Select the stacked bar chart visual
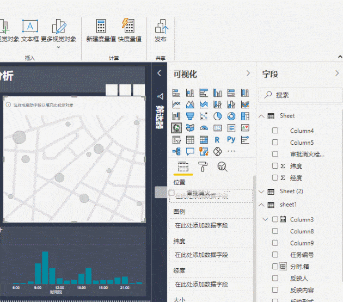The image size is (343, 302). 176,93
